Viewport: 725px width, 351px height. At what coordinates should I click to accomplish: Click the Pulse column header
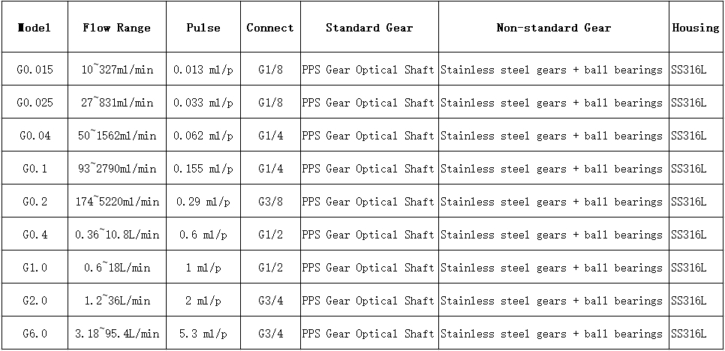coord(203,28)
